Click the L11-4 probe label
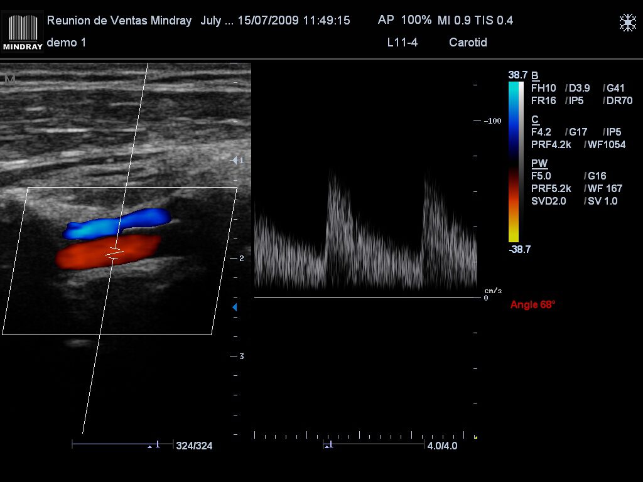Screen dimensions: 643x482 click(x=403, y=43)
